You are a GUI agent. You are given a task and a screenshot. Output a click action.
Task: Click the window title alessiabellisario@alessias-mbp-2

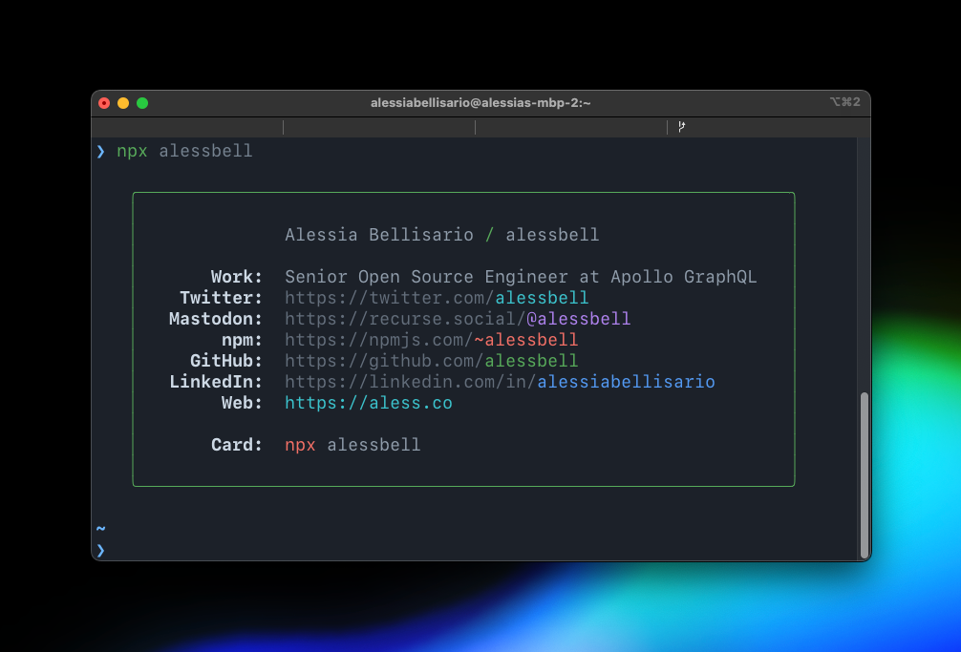pos(480,103)
